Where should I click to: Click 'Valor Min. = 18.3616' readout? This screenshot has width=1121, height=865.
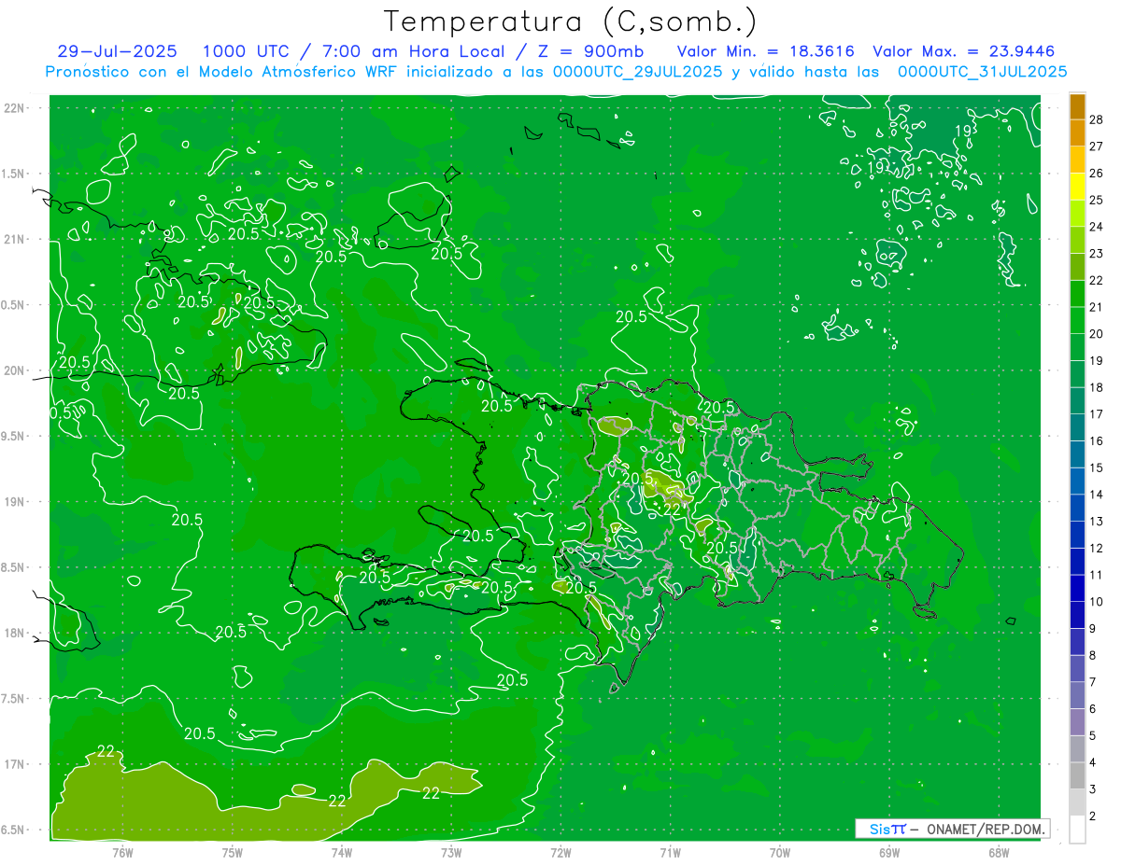(765, 51)
